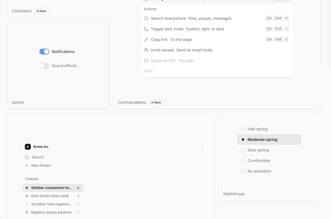The image size is (331, 219).
Task: Click the plus icon beside New thread
Action: 27,165
